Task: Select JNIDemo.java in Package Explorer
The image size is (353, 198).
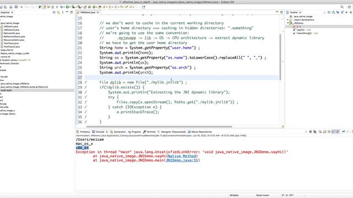Action: [11, 26]
